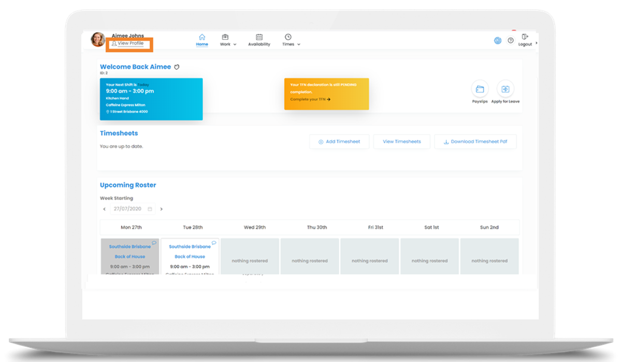622x362 pixels.
Task: Click the Timesheets section heading
Action: coord(119,133)
